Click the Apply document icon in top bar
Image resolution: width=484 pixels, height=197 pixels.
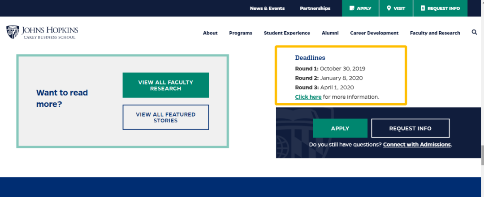[352, 8]
